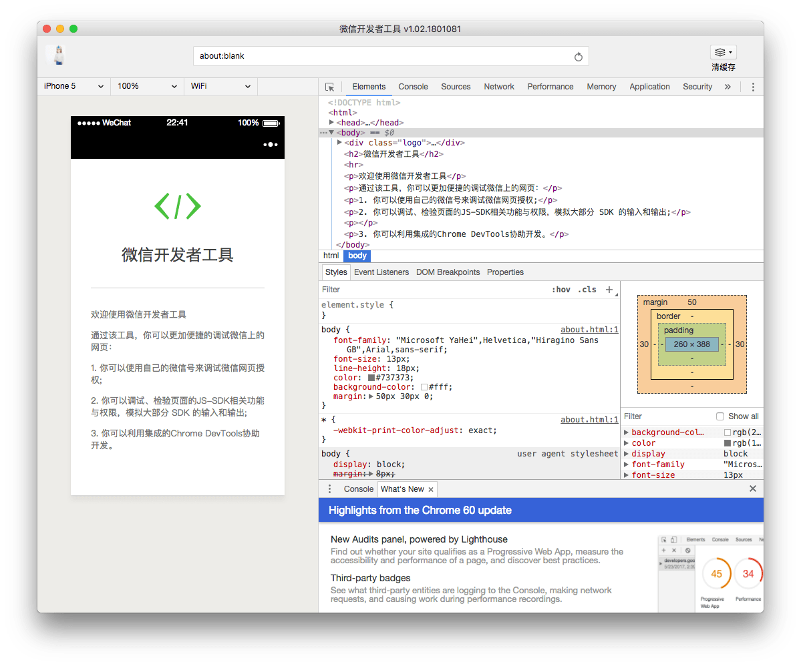801x666 pixels.
Task: Activate the element inspector cursor icon
Action: coord(329,87)
